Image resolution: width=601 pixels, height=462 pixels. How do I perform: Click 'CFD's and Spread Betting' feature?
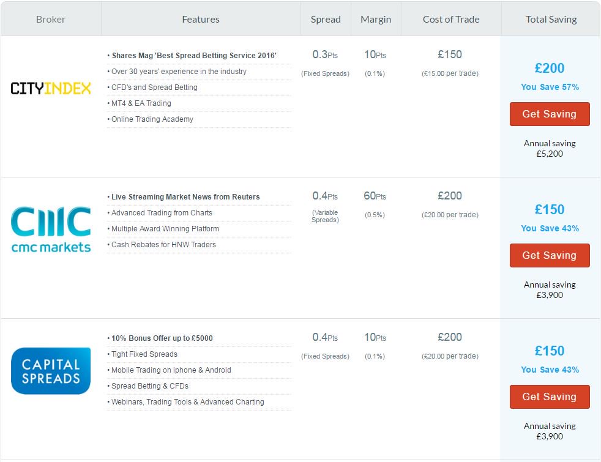[154, 88]
